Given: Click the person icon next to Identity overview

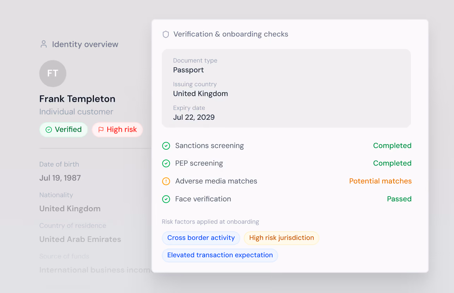Looking at the screenshot, I should 44,44.
